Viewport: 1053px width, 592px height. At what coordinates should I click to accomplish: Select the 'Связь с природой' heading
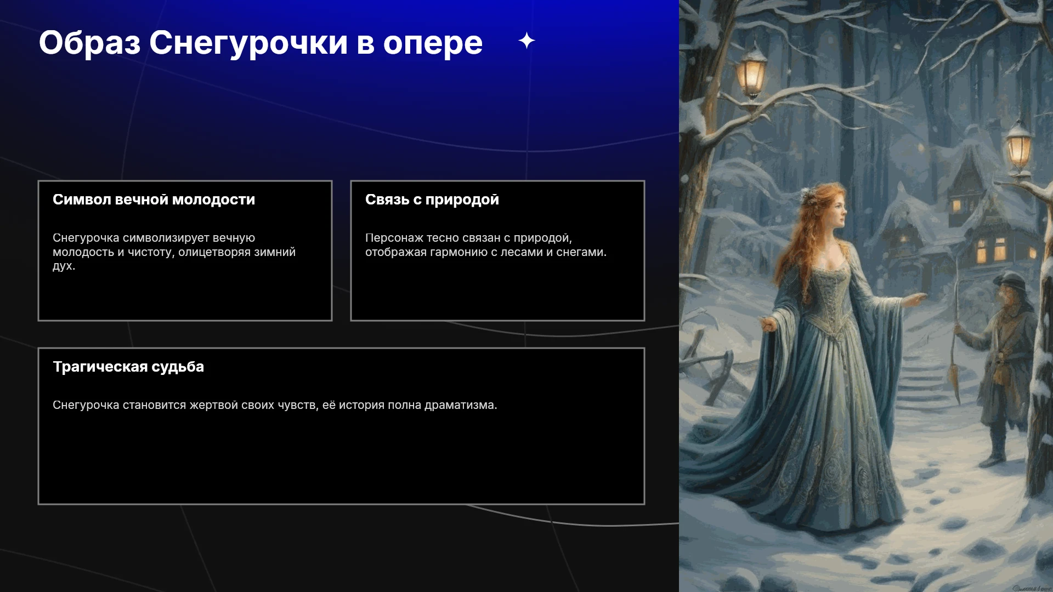click(432, 200)
